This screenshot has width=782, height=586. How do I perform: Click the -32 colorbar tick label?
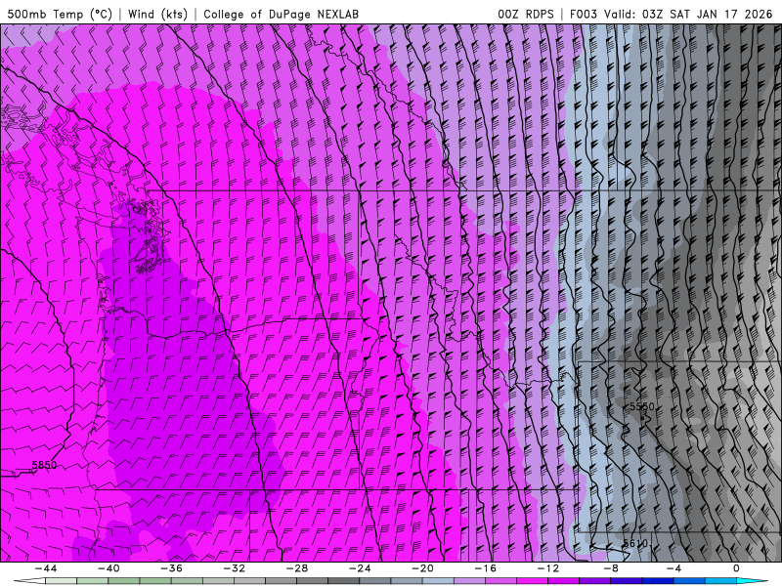pos(234,568)
